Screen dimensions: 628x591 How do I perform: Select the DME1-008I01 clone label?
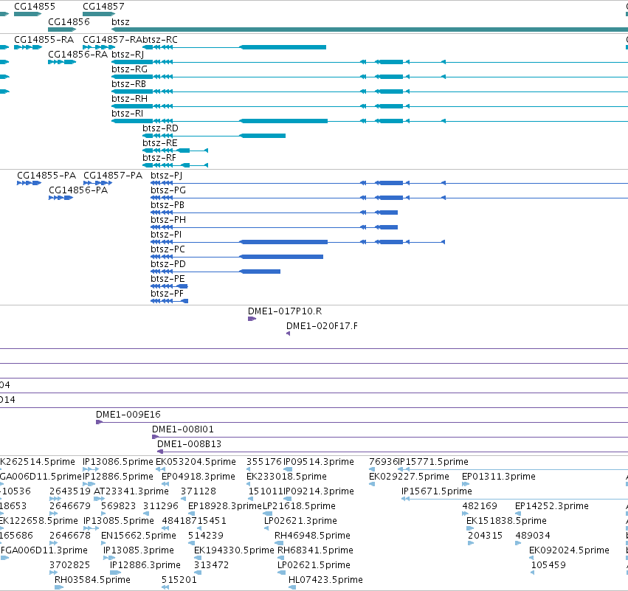pos(183,429)
